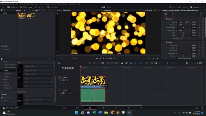
Task: Click the flip vertical button
Action: tap(182, 38)
